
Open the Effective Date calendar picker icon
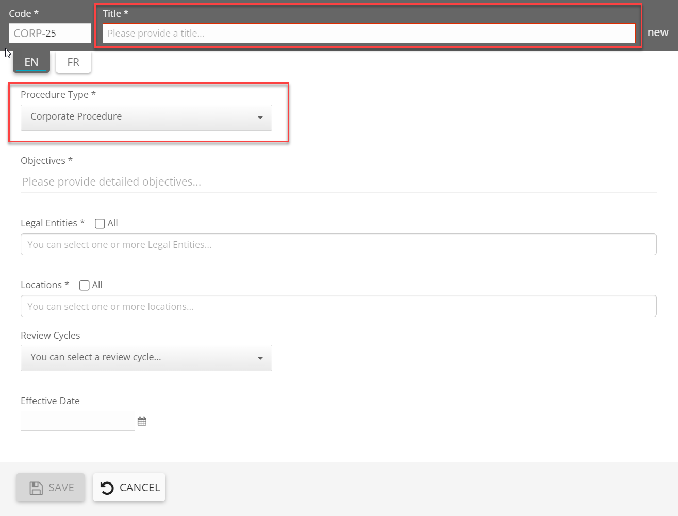coord(142,421)
